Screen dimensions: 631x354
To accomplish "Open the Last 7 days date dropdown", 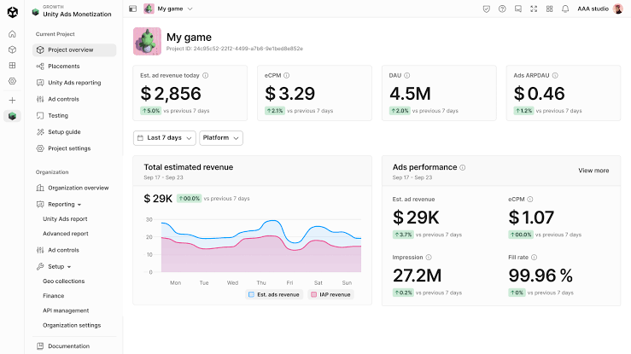I will [x=164, y=138].
